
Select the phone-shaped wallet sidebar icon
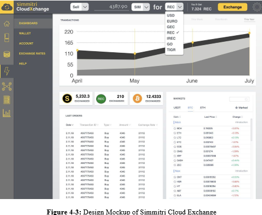click(7, 37)
